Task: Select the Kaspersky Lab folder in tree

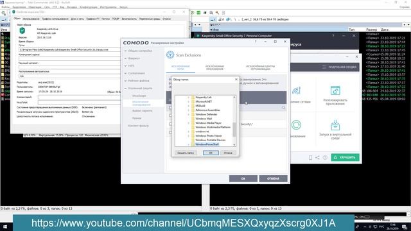Action: coord(204,97)
